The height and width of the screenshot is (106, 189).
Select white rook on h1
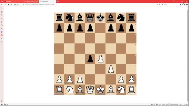pyautogui.click(x=131, y=90)
